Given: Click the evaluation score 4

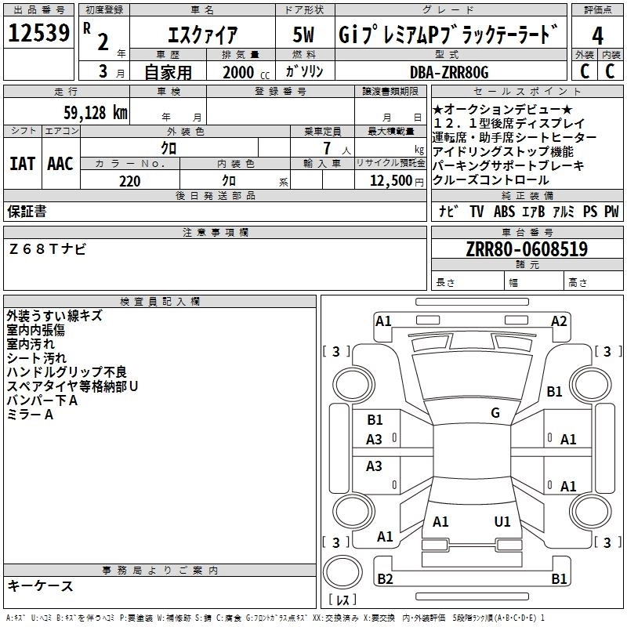Looking at the screenshot, I should click(597, 34).
